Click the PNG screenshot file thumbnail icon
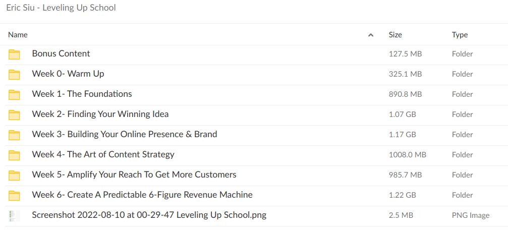 (x=14, y=215)
